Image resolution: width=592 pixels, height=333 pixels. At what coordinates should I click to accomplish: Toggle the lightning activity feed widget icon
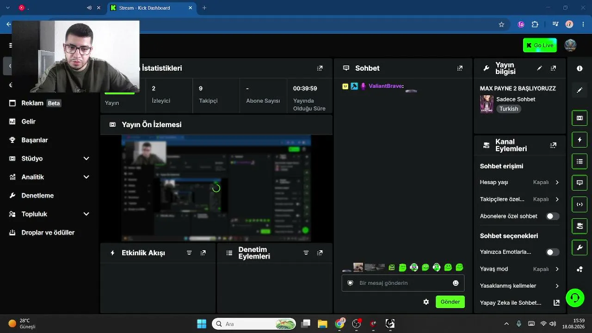tap(580, 140)
